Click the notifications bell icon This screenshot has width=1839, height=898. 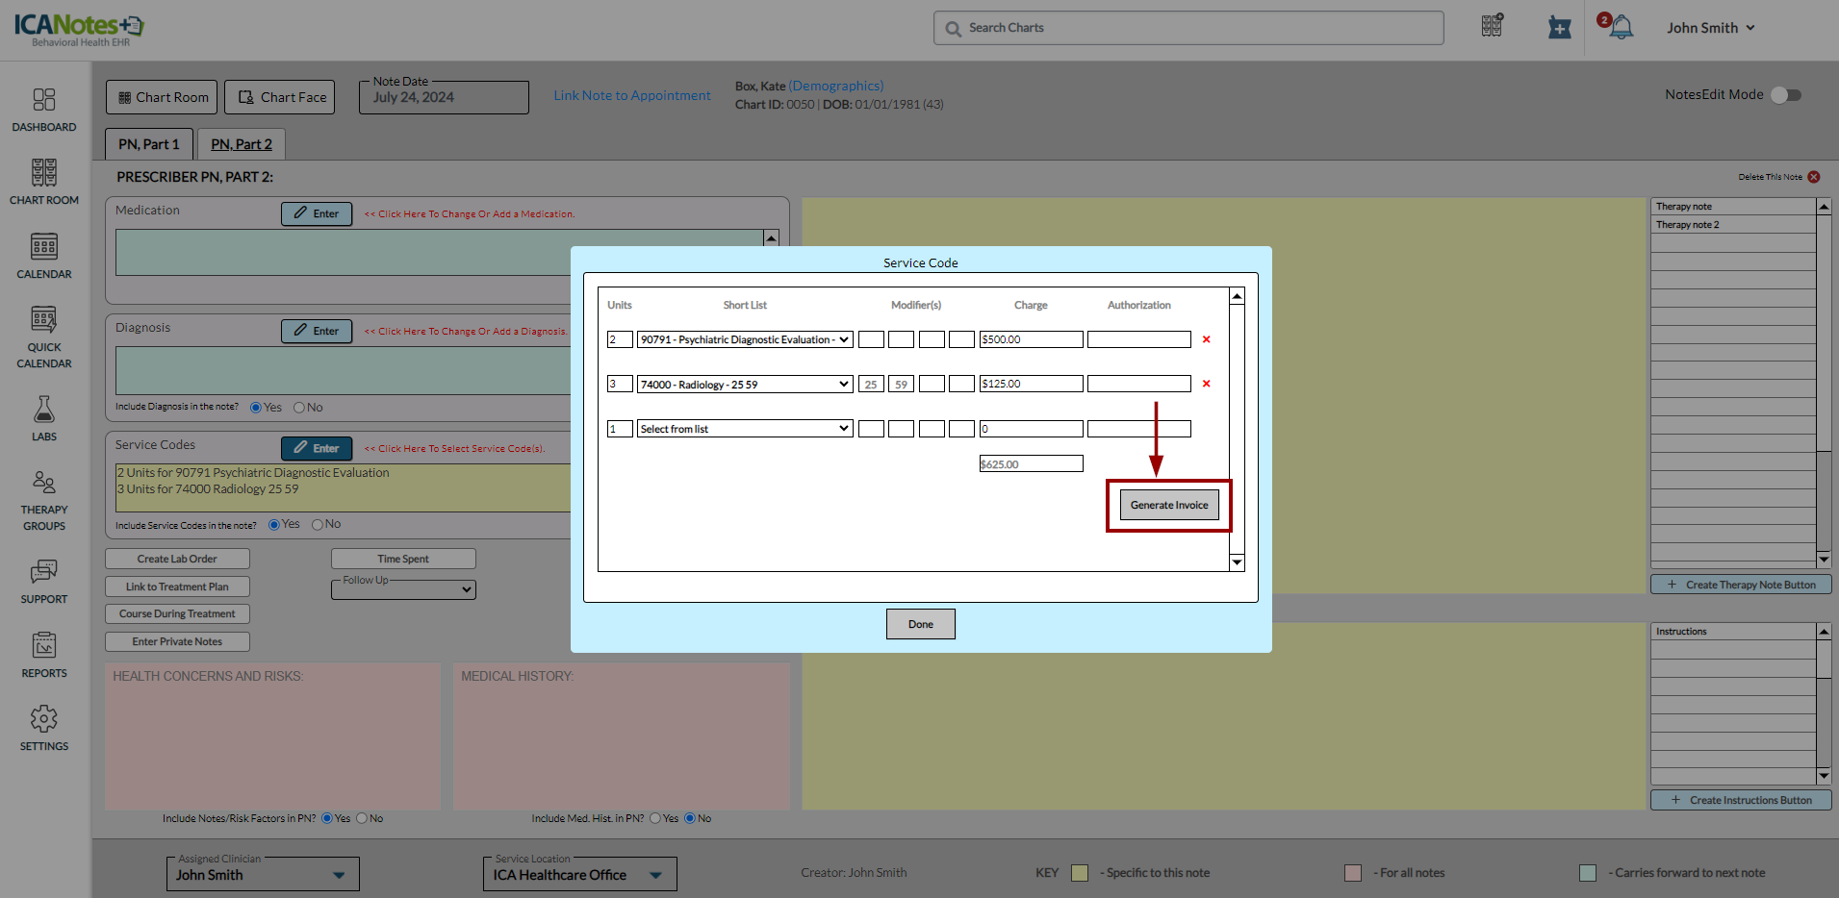[x=1622, y=28]
